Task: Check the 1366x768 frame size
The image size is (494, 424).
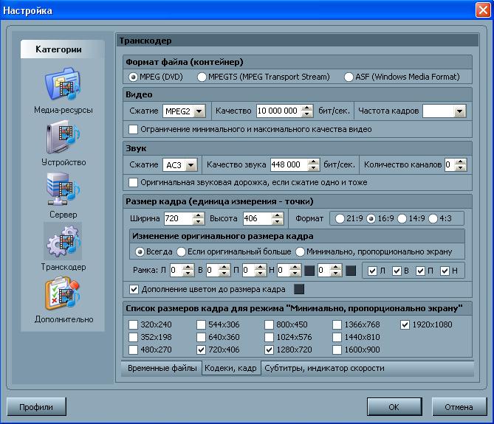Action: 337,324
